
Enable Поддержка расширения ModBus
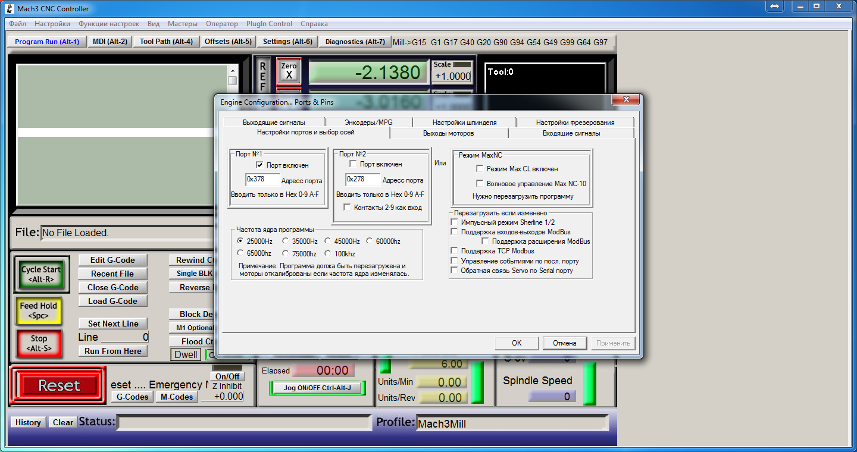(x=486, y=241)
